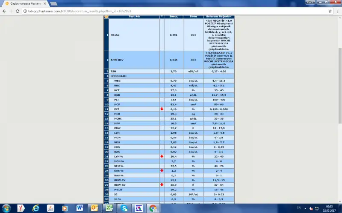Viewport: 342px width, 213px height.
Task: Open Excel from the taskbar
Action: click(109, 208)
